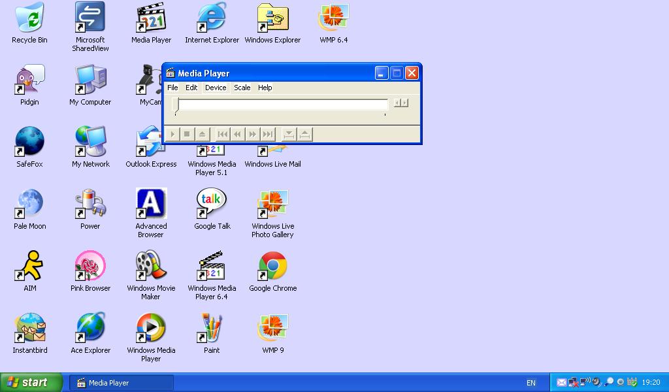
Task: Select the Windows Media Player 6.4 icon
Action: [212, 274]
